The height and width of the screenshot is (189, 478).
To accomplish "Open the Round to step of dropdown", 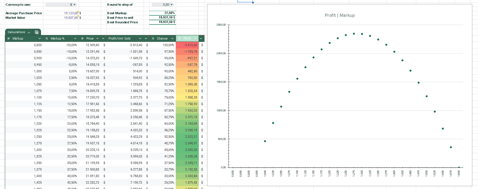I will pyautogui.click(x=163, y=5).
